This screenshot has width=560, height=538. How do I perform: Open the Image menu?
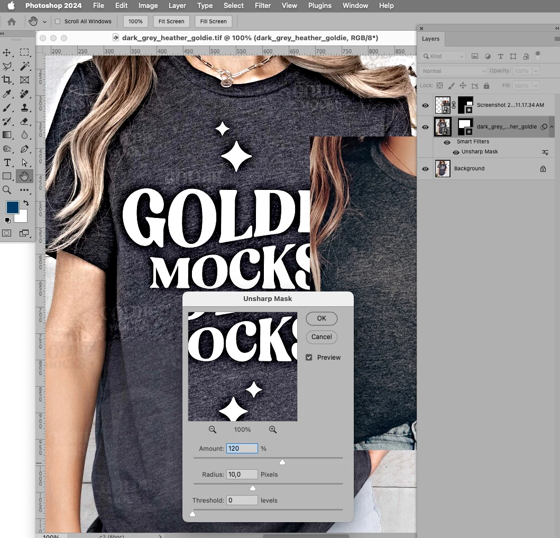click(148, 6)
